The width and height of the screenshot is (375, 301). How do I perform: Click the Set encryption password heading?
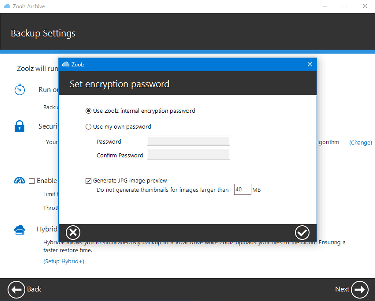click(120, 84)
